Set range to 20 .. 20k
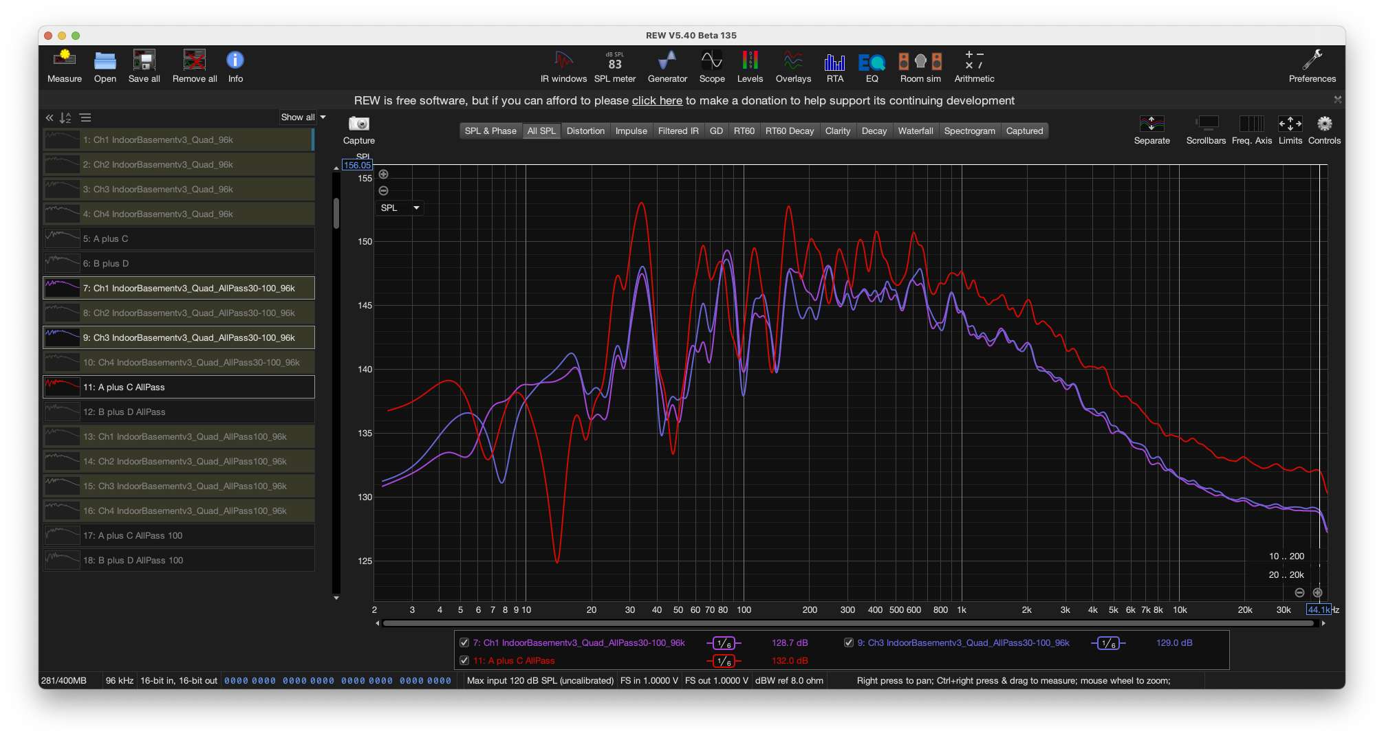The width and height of the screenshot is (1384, 740). (x=1286, y=574)
